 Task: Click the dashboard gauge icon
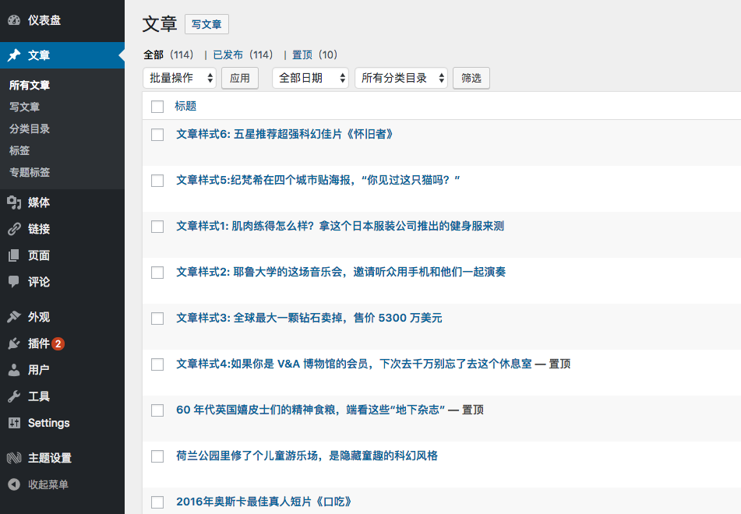pyautogui.click(x=14, y=19)
